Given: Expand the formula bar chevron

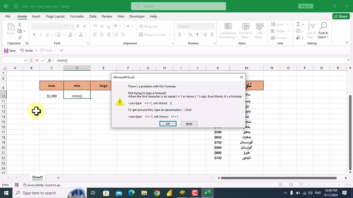Looking at the screenshot, I should pos(348,61).
